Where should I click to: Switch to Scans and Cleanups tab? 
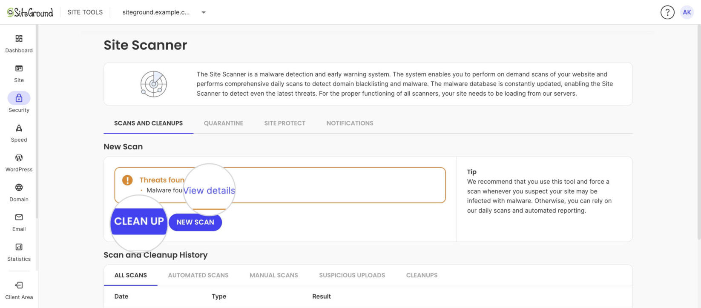click(148, 123)
